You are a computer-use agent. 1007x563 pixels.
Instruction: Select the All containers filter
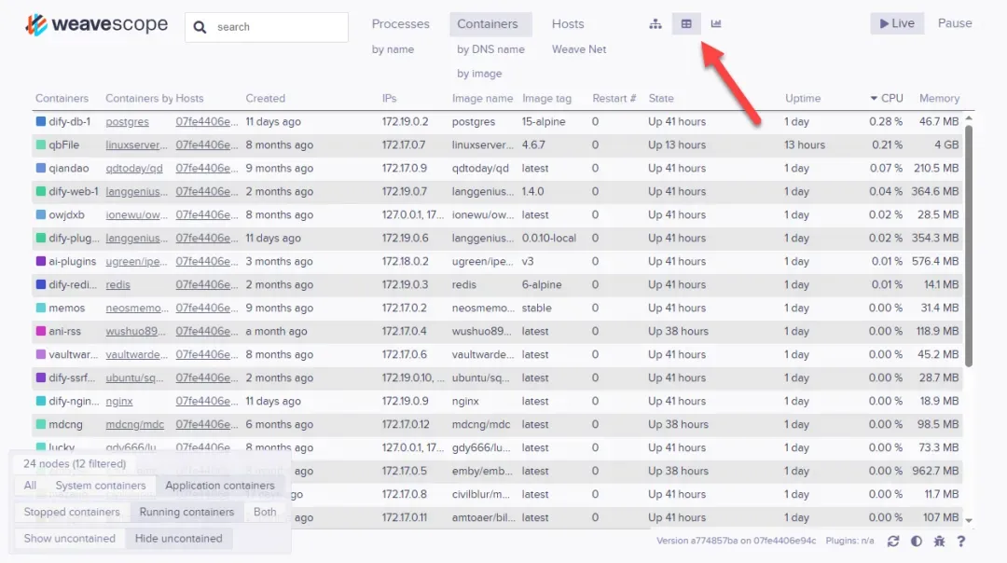[x=30, y=486]
